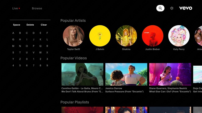This screenshot has width=202, height=113.
Task: Open Katy Perry artist avatar
Action: [179, 36]
